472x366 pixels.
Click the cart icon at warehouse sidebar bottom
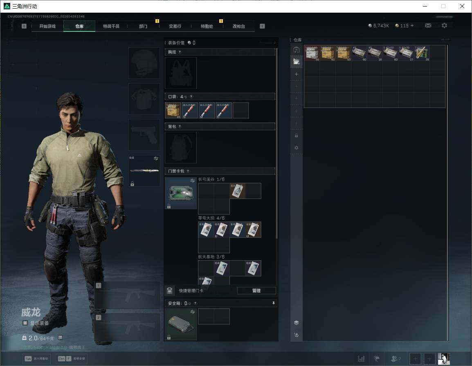(297, 335)
